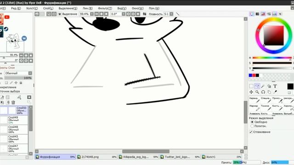Open the Окно(W) menu
This screenshot has width=294, height=165.
point(138,8)
